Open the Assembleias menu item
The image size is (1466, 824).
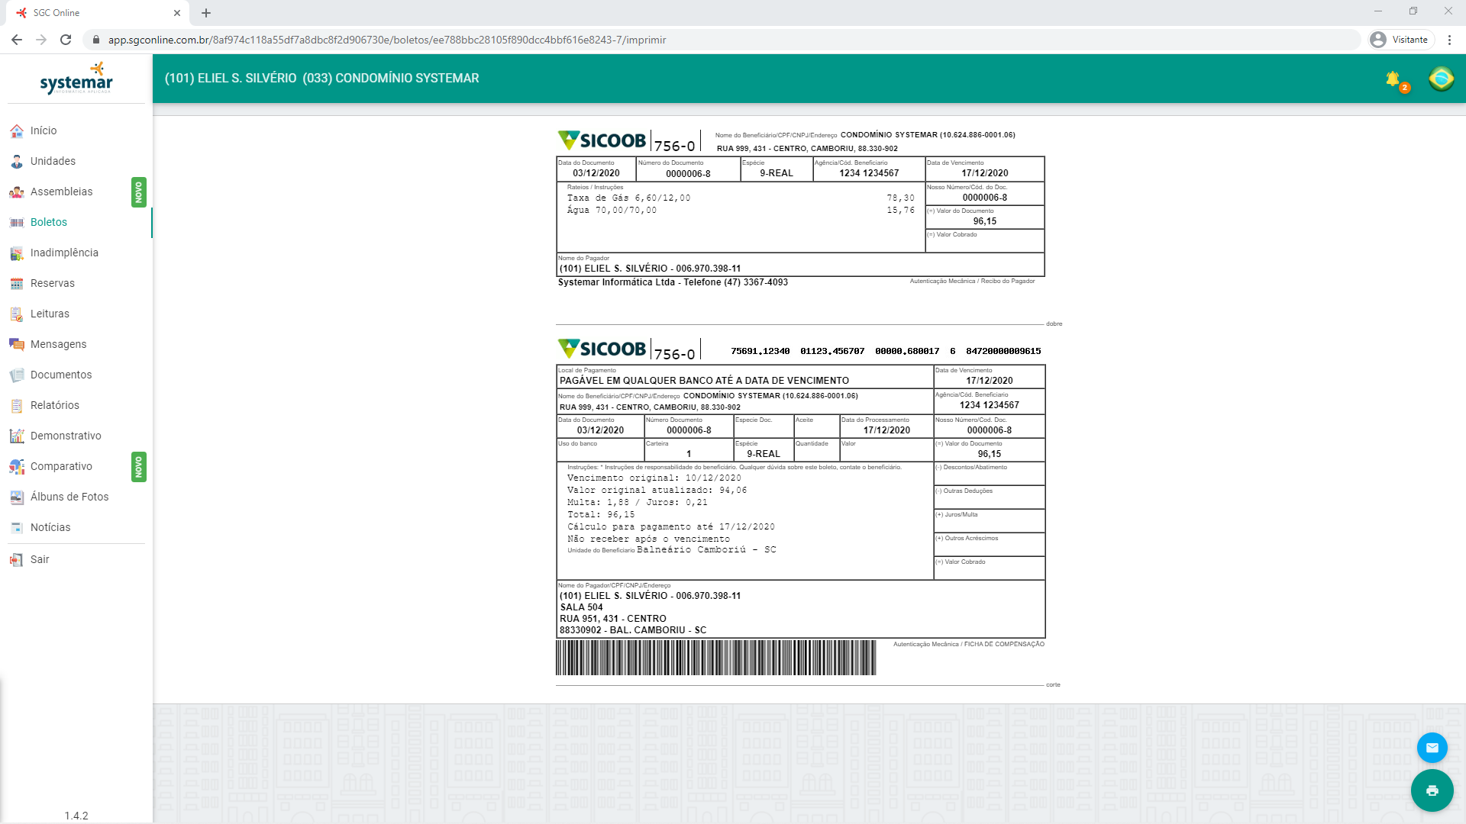[76, 192]
